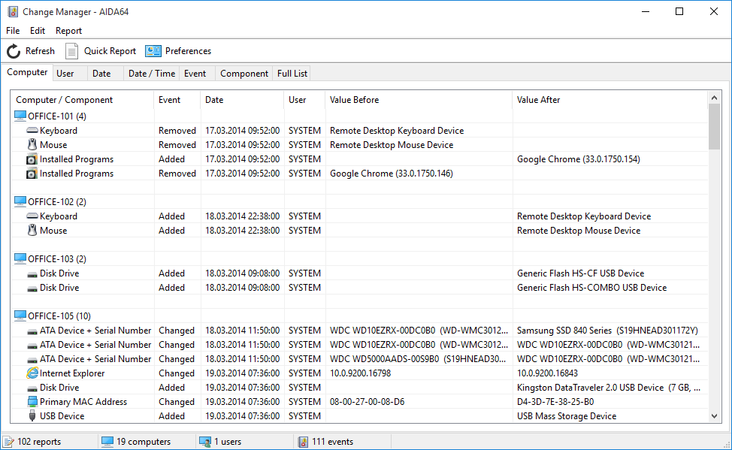Click disk drive icon for Kingston DataTraveler row

(32, 389)
